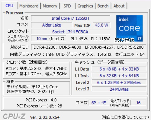The height and width of the screenshot is (120, 151).
Task: Click the Level 2 cache value field
Action: coord(119,82)
